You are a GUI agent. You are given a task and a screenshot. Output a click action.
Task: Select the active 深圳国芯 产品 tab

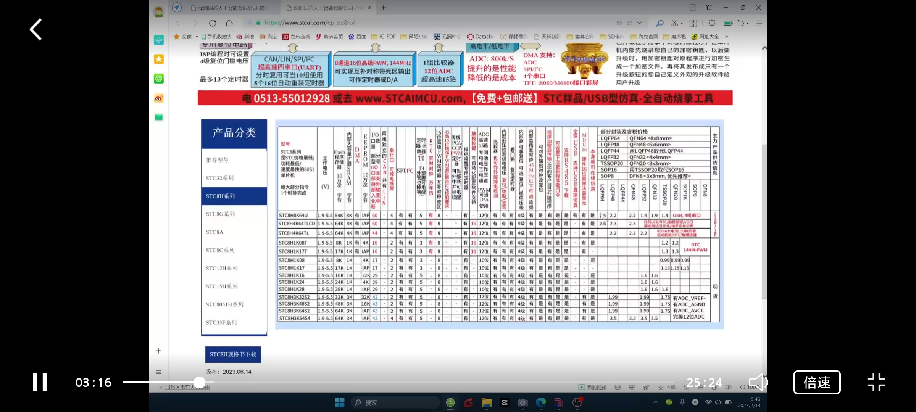[x=324, y=8]
